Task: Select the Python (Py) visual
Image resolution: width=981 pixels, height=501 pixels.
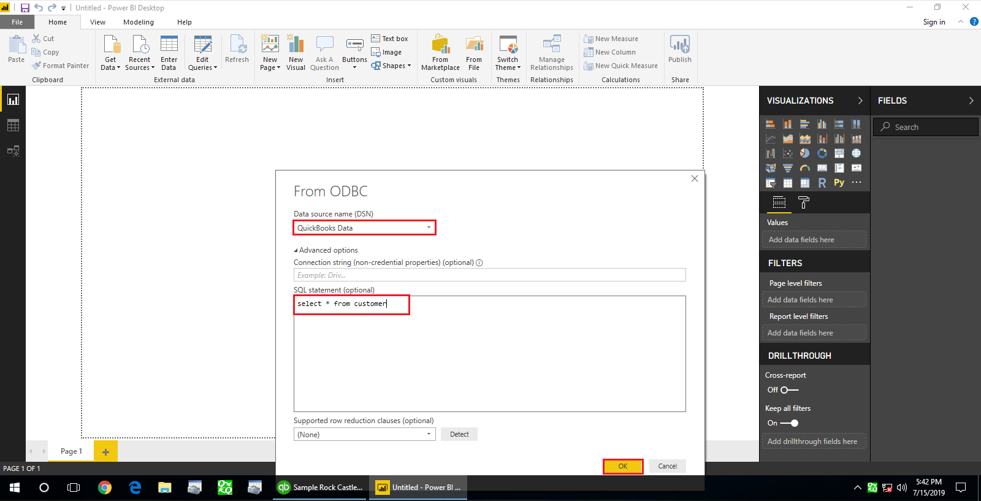Action: [x=839, y=183]
